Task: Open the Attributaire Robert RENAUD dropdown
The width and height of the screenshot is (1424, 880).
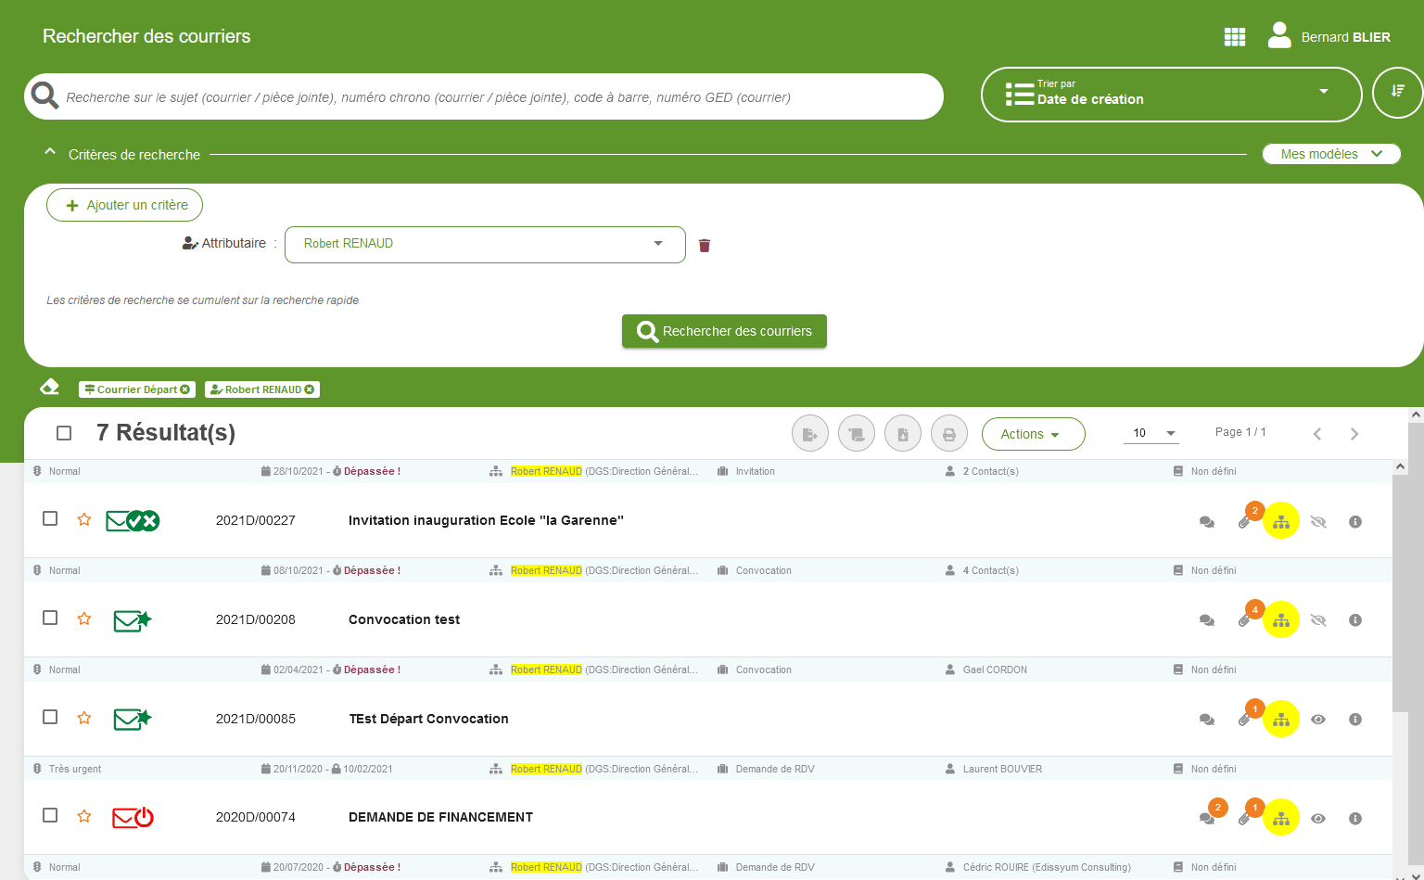Action: pyautogui.click(x=484, y=244)
